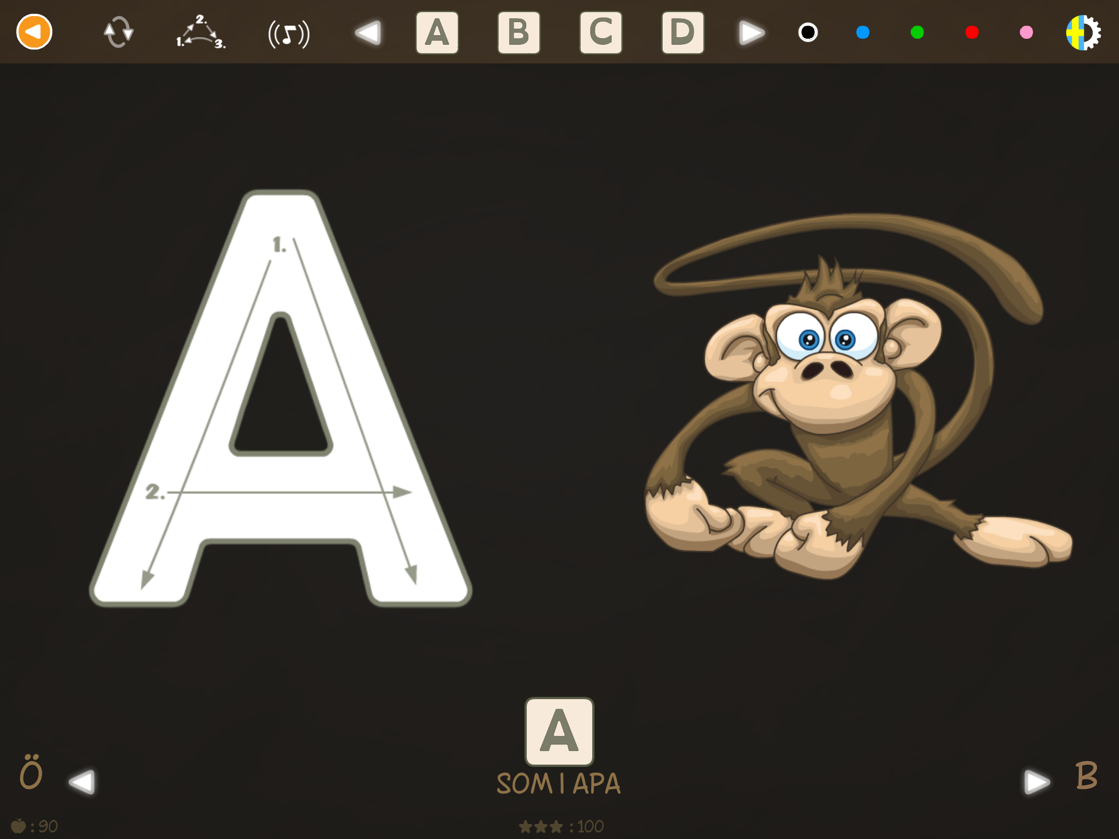Tap the 'SOM I APA' caption
1119x839 pixels.
[558, 783]
